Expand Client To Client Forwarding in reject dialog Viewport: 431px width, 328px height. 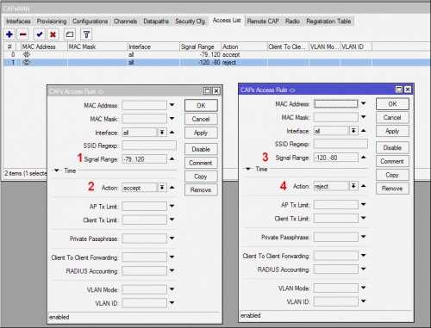click(x=364, y=255)
